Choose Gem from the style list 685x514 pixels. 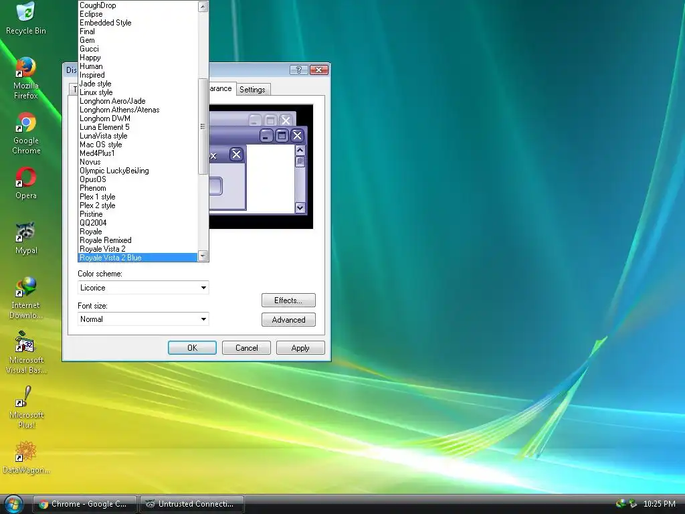tap(138, 40)
